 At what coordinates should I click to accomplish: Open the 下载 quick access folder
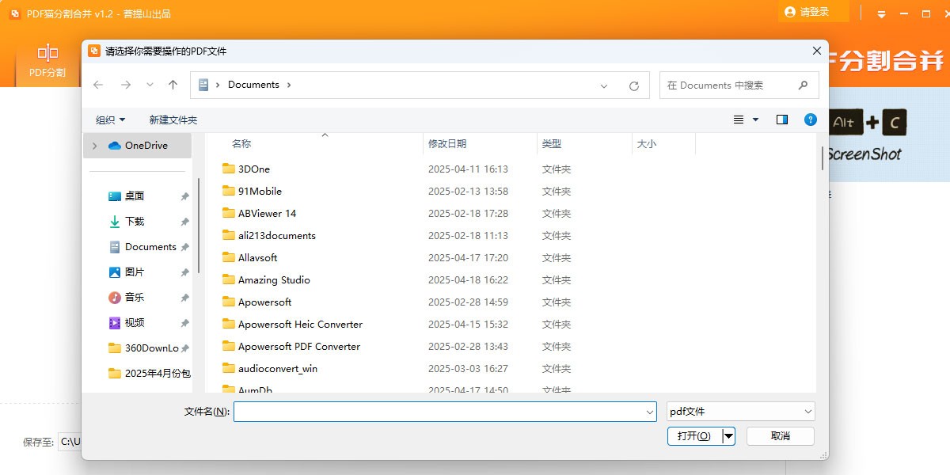pyautogui.click(x=135, y=222)
